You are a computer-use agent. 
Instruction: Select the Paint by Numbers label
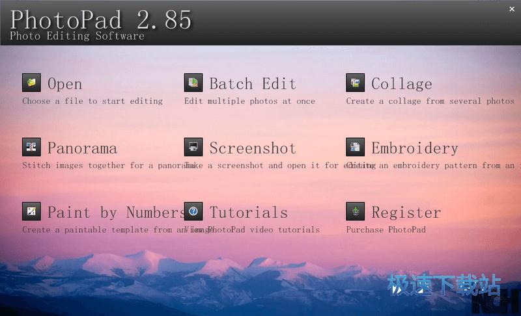click(x=116, y=213)
